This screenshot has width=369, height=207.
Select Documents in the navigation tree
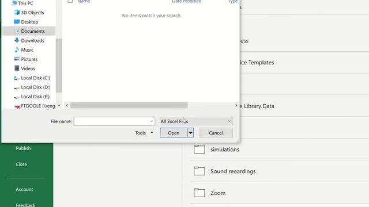click(x=33, y=31)
